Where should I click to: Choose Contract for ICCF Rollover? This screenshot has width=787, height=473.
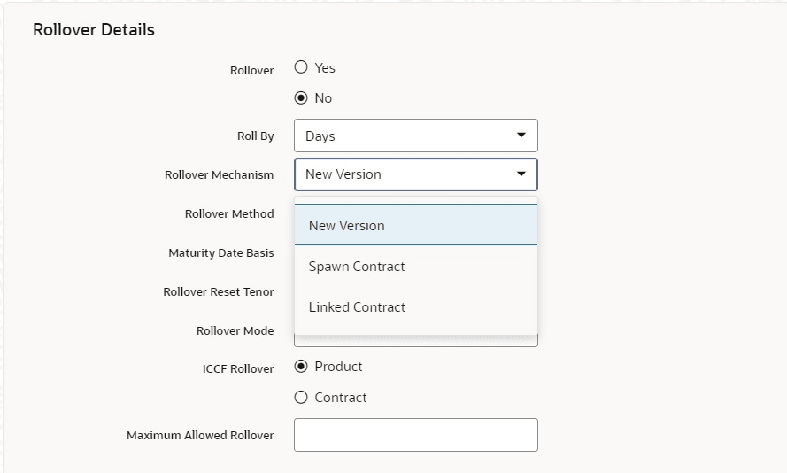click(301, 398)
